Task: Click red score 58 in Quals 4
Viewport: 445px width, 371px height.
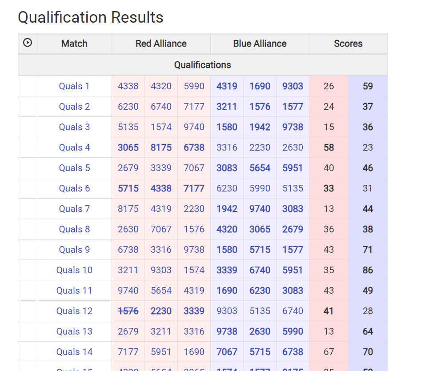Action: pos(329,148)
